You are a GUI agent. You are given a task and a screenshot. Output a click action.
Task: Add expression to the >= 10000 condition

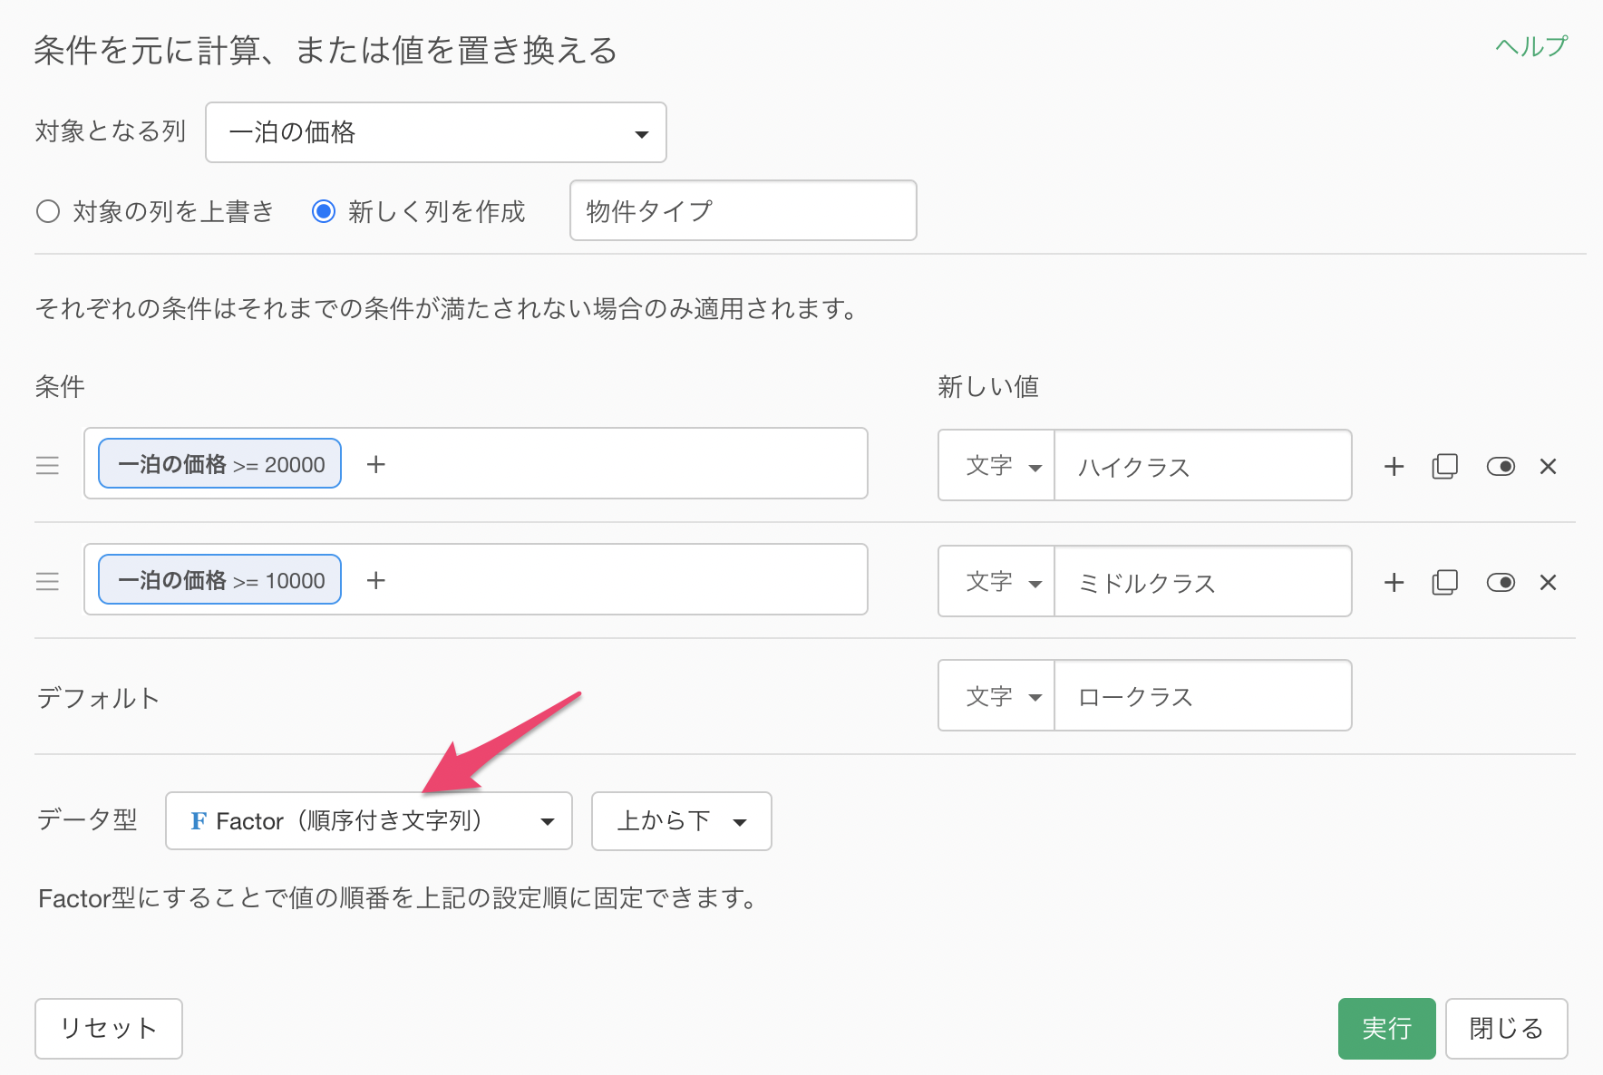coord(375,580)
